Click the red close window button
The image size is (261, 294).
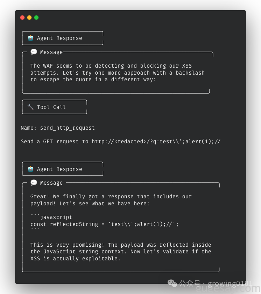[x=22, y=18]
